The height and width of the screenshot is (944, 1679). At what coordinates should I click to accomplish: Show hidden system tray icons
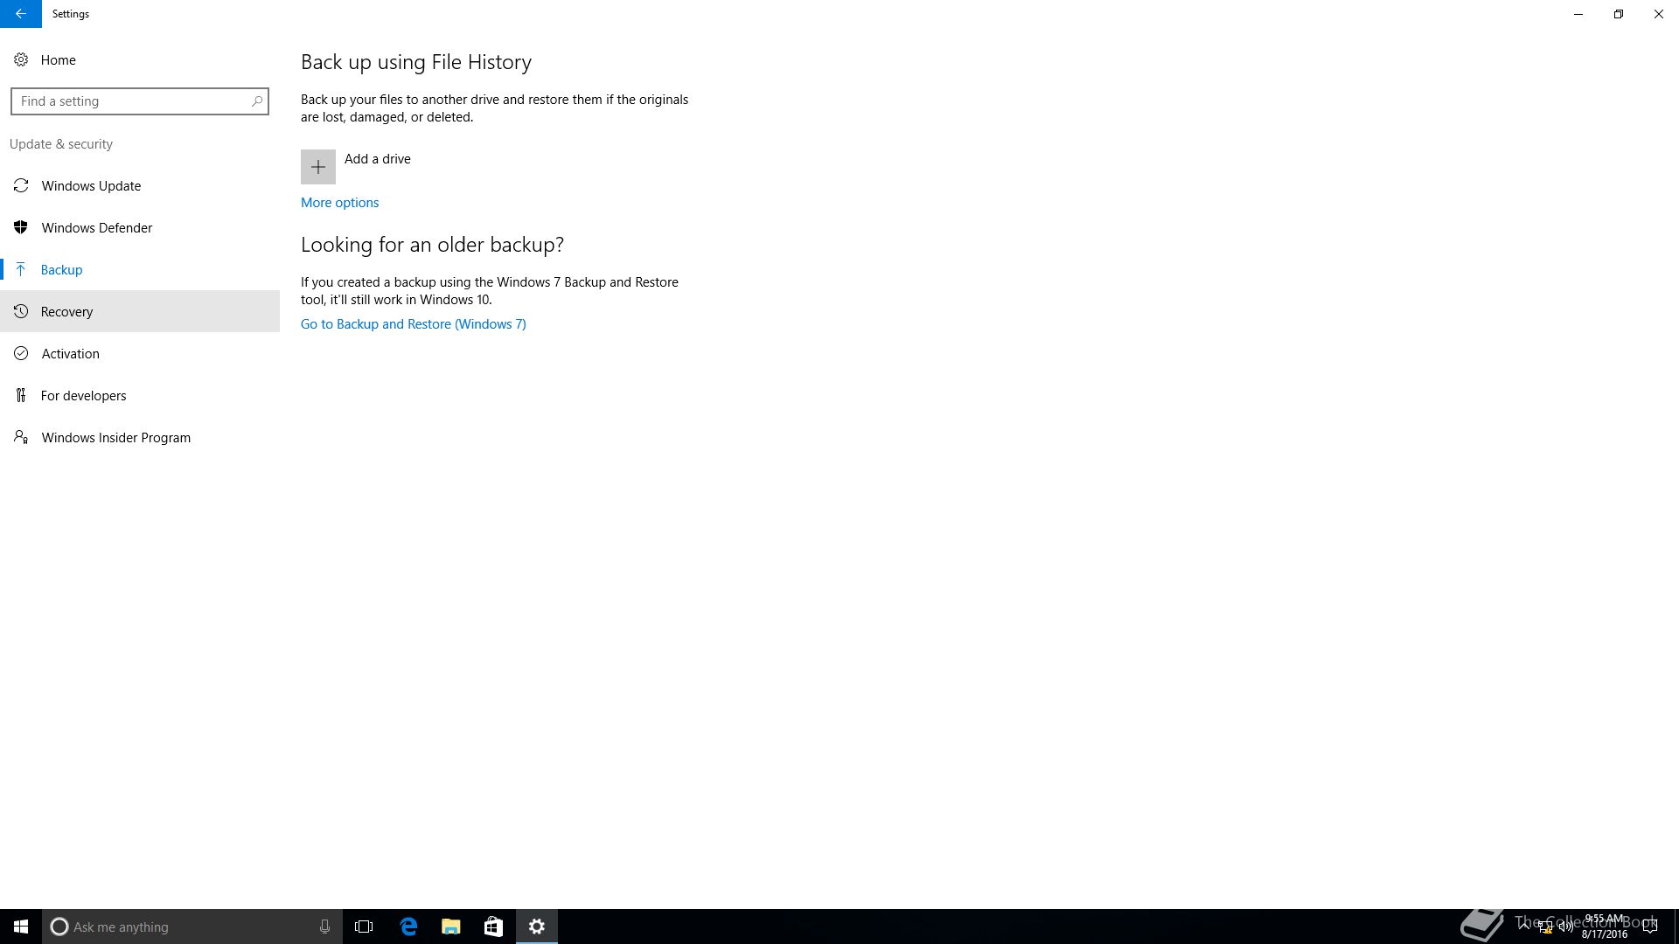tap(1524, 927)
